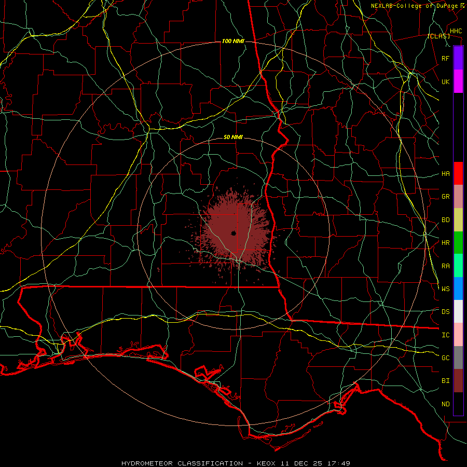Click the "GR" legend label
This screenshot has height=467, width=467.
(446, 197)
